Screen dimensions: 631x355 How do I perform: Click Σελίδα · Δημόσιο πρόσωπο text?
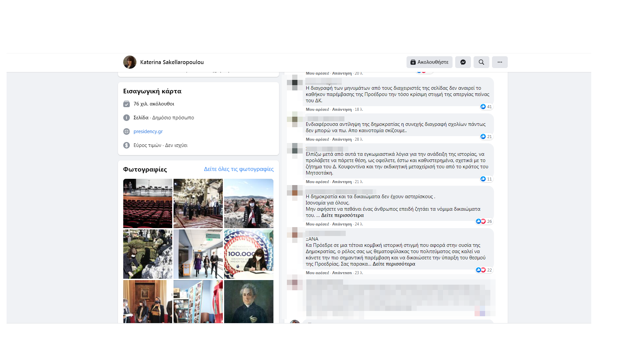coord(164,118)
